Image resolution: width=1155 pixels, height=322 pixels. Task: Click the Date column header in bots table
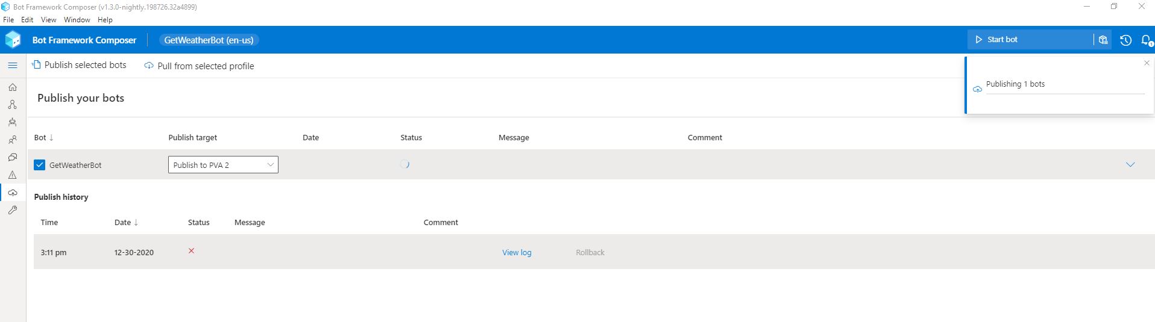click(310, 138)
